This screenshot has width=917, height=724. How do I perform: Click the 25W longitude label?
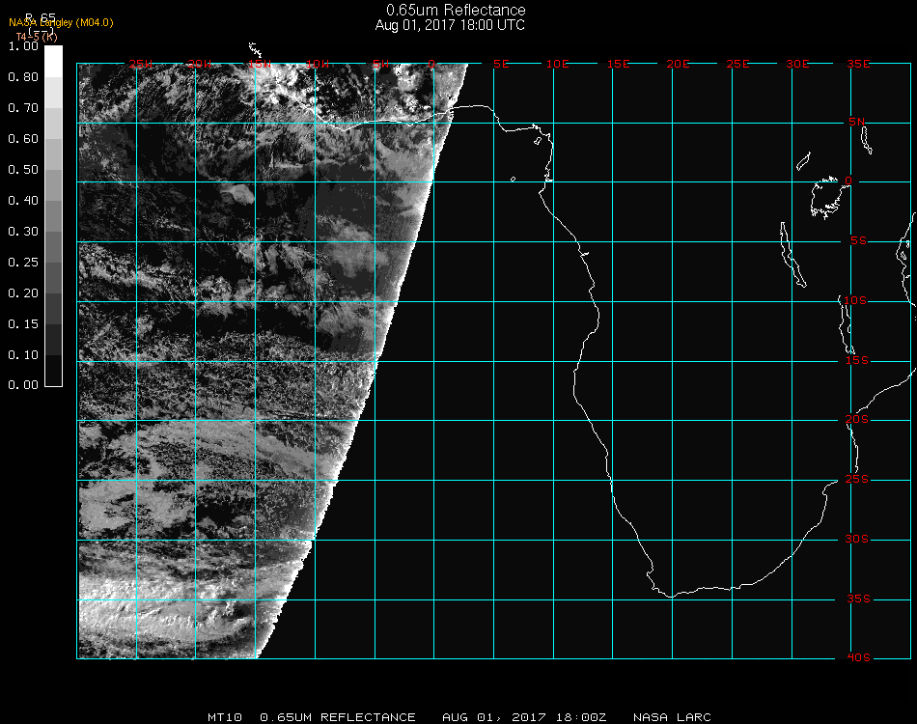[141, 64]
